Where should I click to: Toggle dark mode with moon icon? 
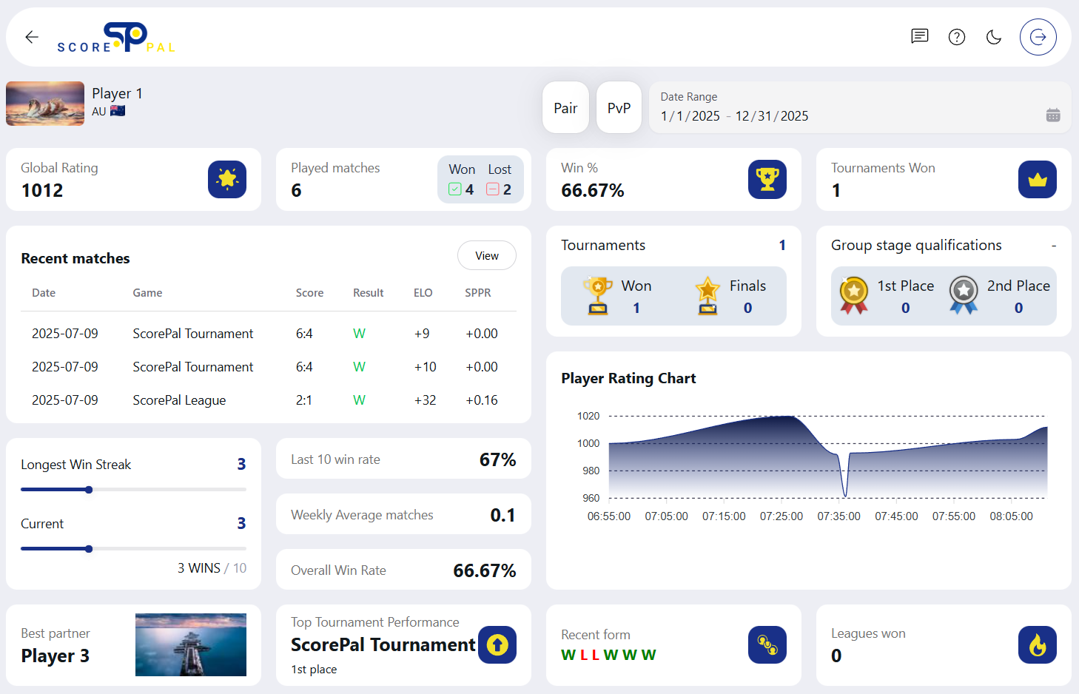tap(994, 37)
